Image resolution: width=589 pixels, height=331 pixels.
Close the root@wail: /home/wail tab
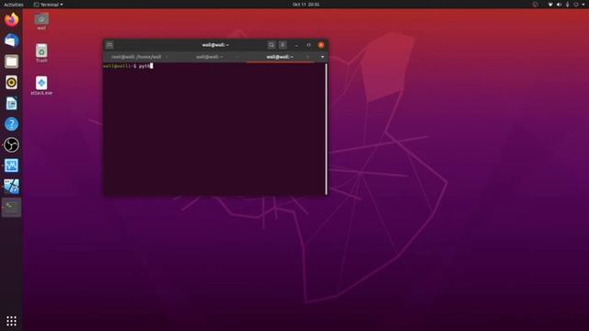[167, 57]
